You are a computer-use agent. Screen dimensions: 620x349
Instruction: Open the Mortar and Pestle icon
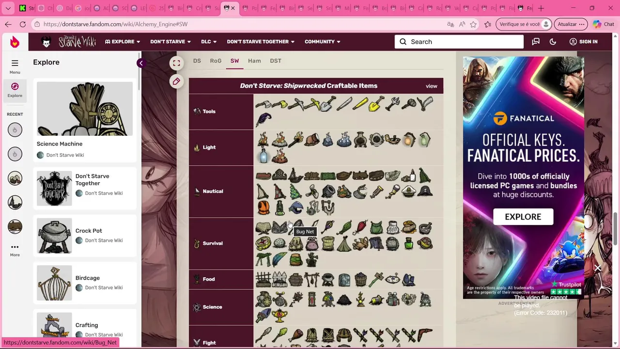point(425,227)
